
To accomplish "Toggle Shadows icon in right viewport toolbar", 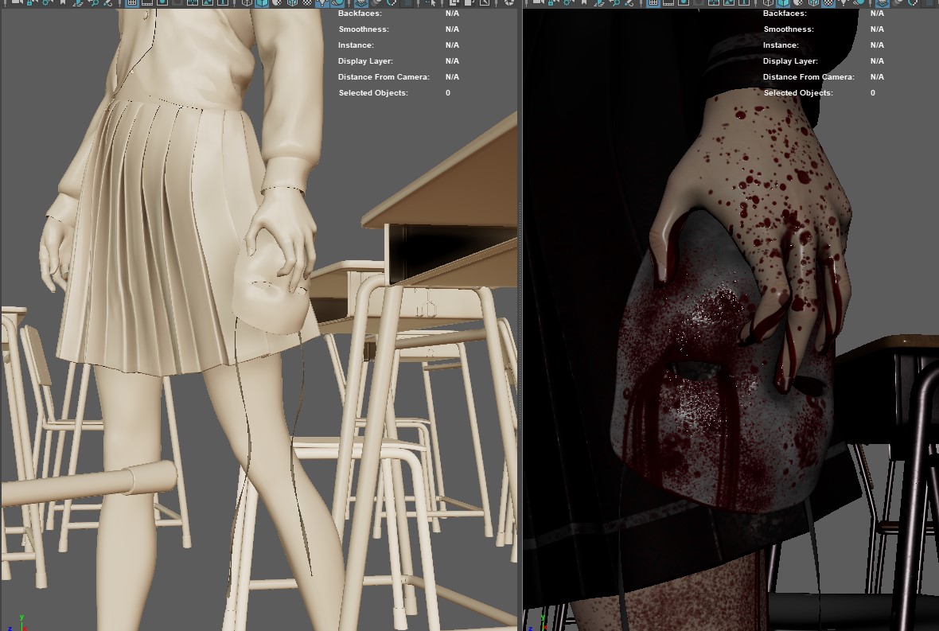I will click(x=858, y=3).
